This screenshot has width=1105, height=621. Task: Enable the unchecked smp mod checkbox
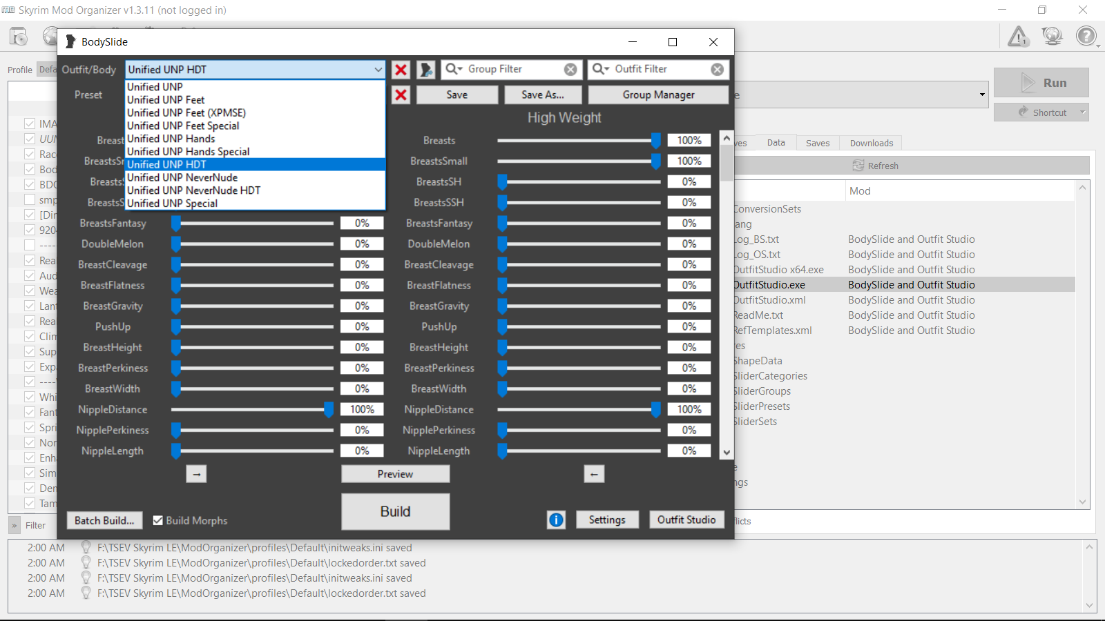coord(30,199)
